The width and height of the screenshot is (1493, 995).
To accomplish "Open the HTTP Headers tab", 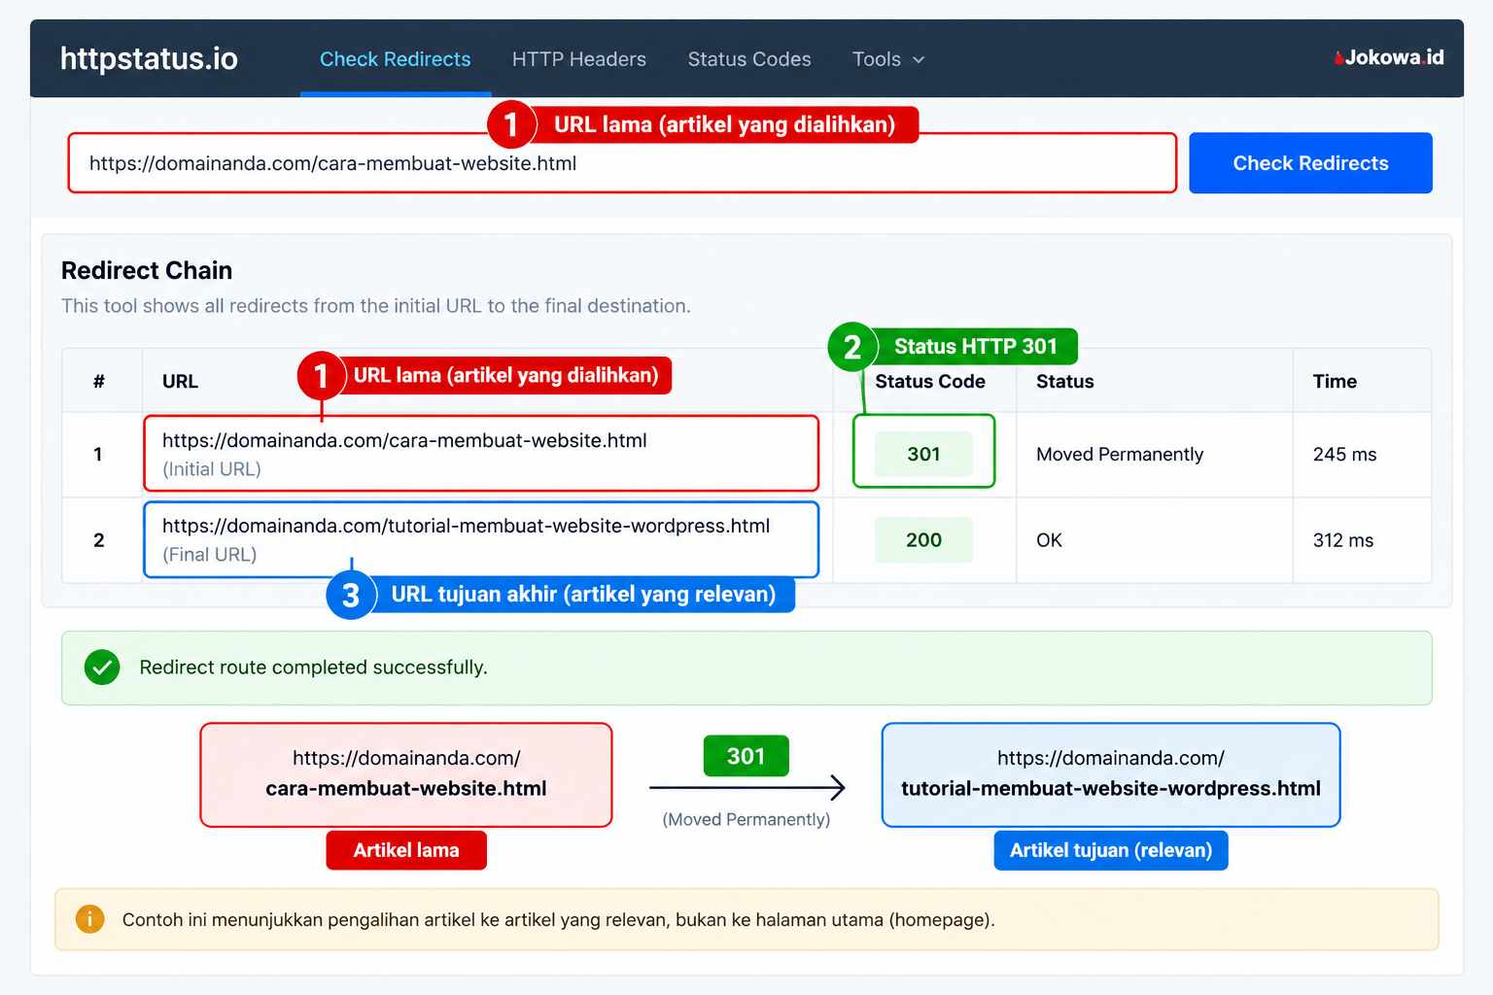I will pyautogui.click(x=579, y=59).
